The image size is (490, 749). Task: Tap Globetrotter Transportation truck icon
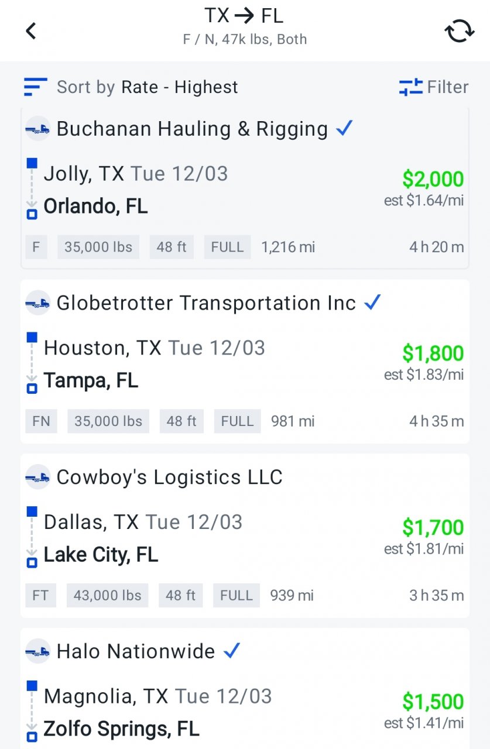pyautogui.click(x=38, y=303)
